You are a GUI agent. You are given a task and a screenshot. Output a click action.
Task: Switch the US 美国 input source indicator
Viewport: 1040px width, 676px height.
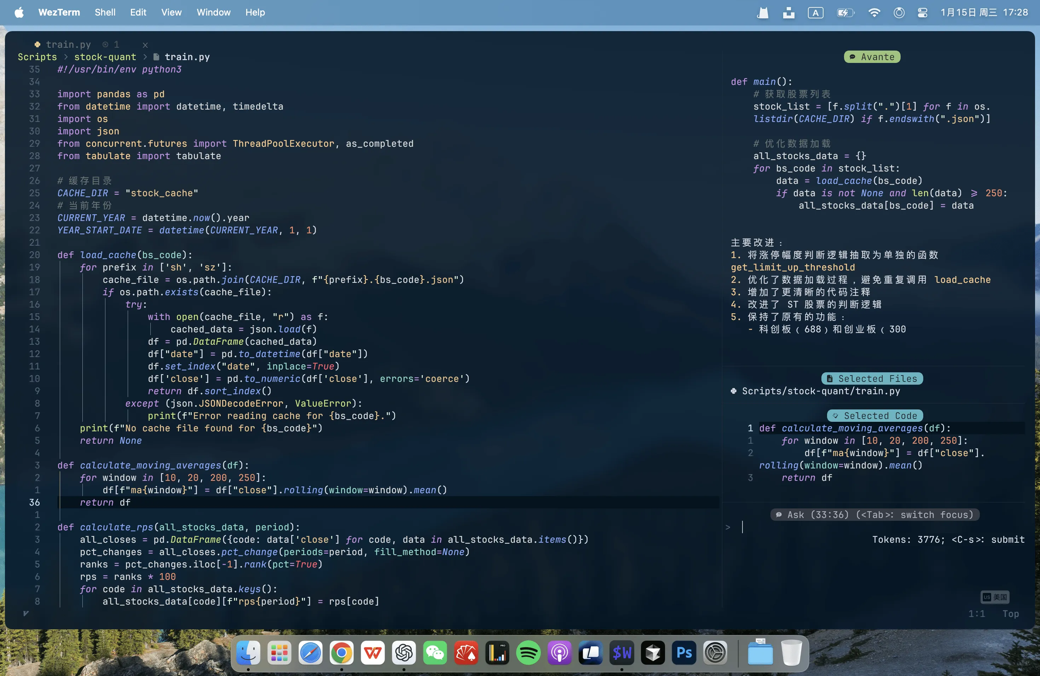point(995,598)
